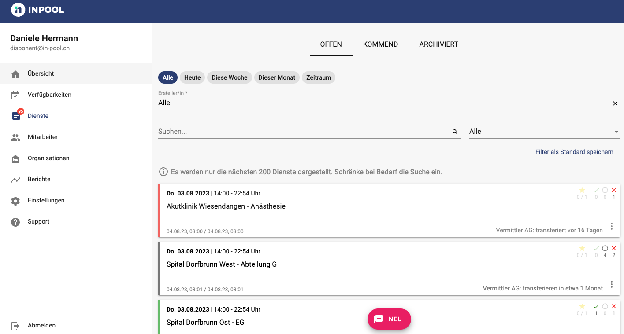Image resolution: width=624 pixels, height=334 pixels.
Task: Click the Berichte chart icon
Action: point(15,180)
